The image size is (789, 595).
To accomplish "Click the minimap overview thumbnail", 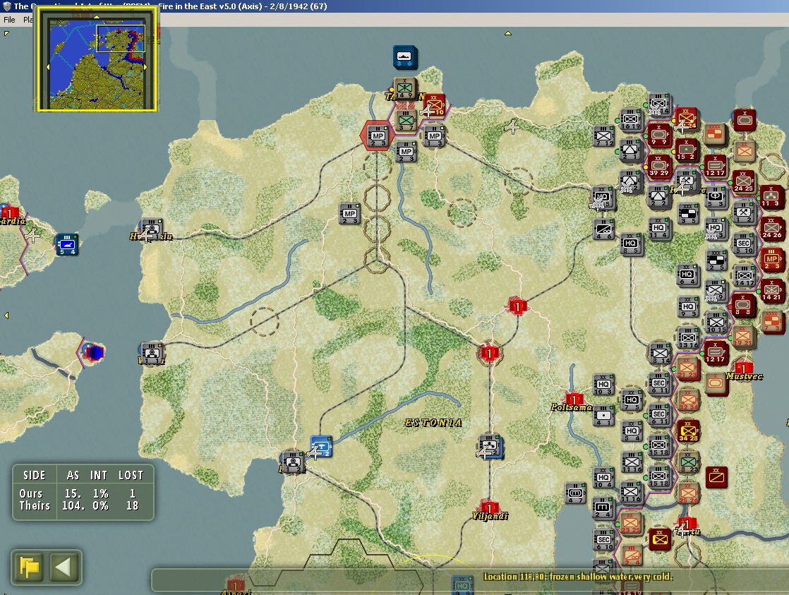I will 97,63.
